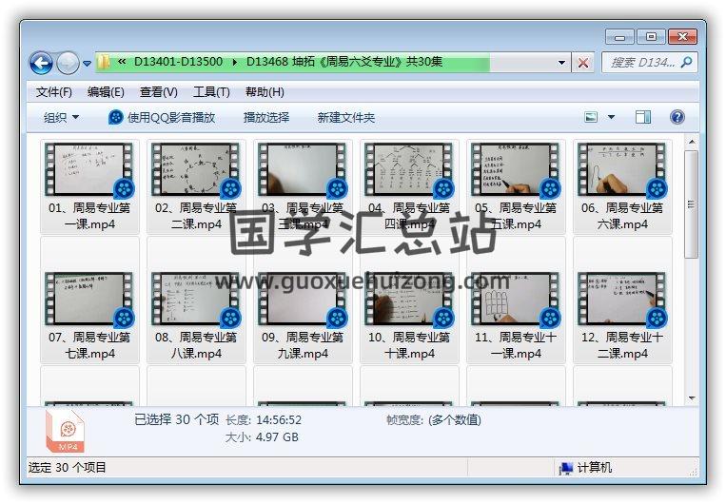Click the MP4 file icon in details pane

click(65, 432)
